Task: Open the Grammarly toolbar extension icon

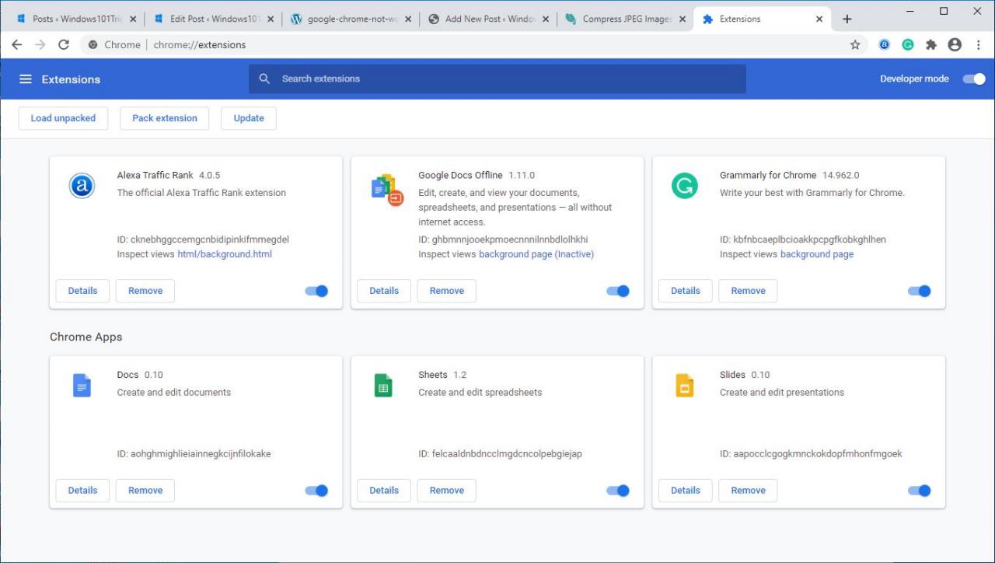Action: [x=908, y=45]
